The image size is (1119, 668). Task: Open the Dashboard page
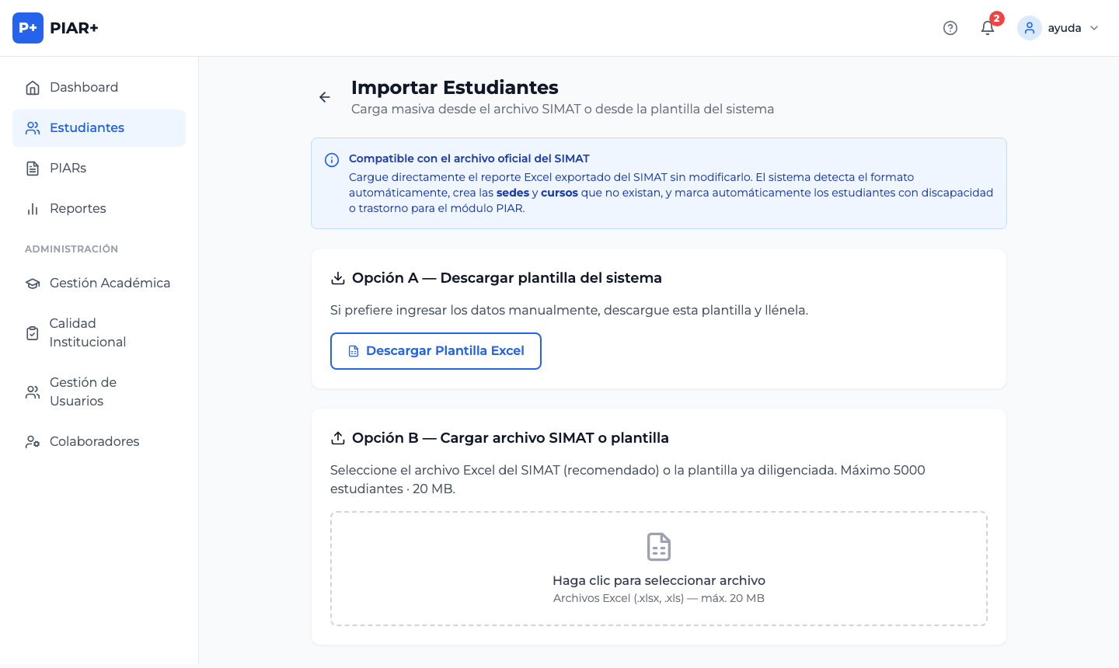[84, 87]
